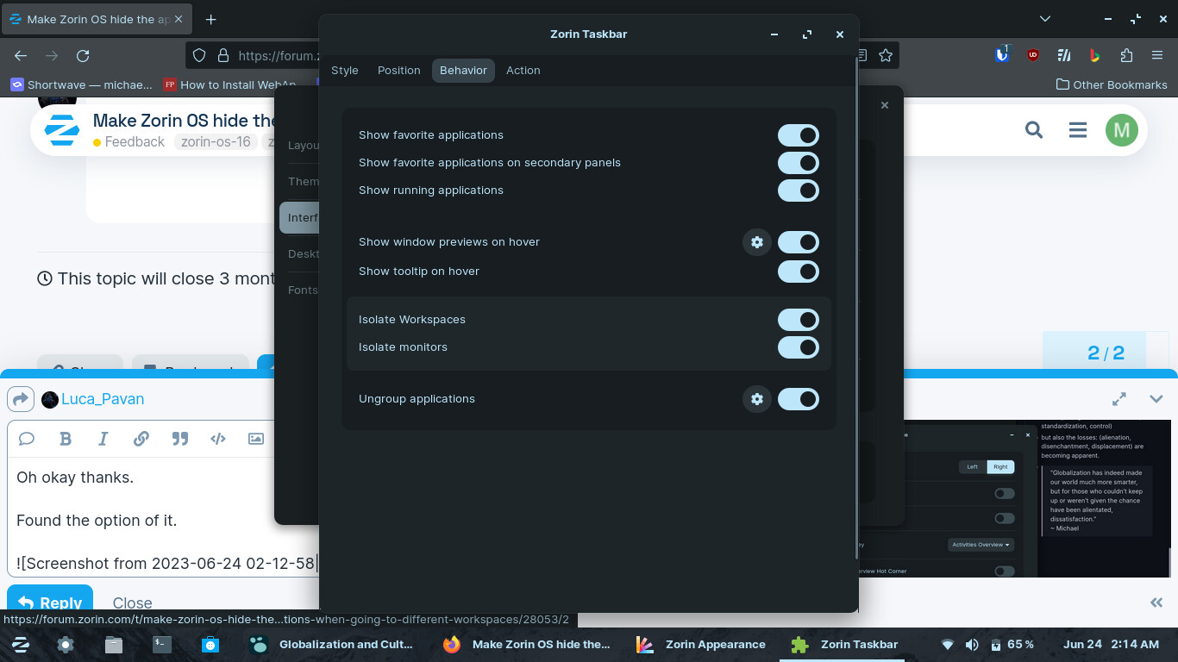The image size is (1178, 662).
Task: Click Close link in composer
Action: (x=132, y=603)
